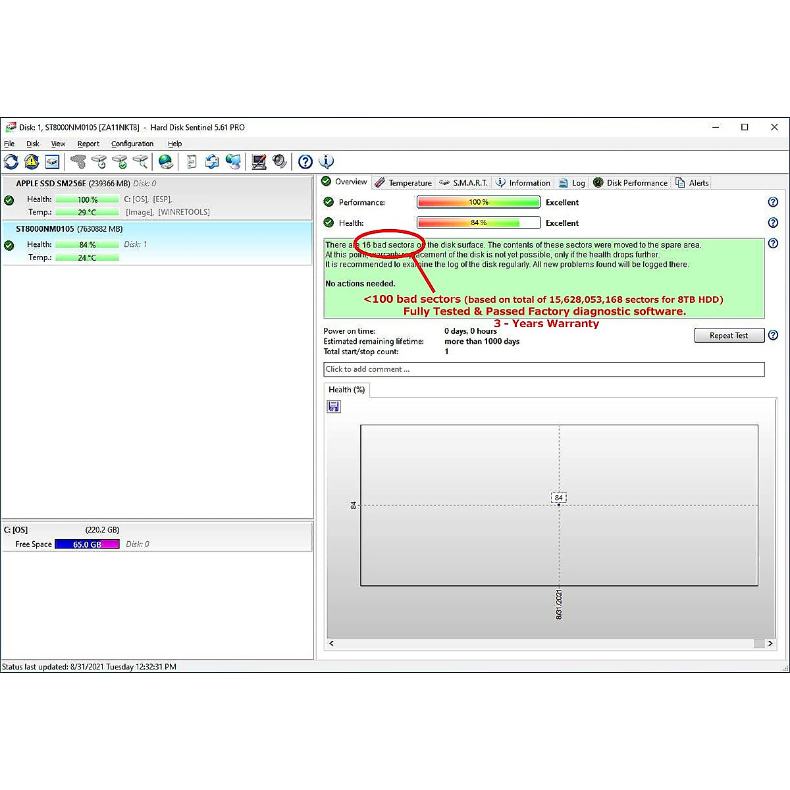Image resolution: width=790 pixels, height=790 pixels.
Task: Click the blue refresh arrows toolbar icon
Action: [x=11, y=161]
